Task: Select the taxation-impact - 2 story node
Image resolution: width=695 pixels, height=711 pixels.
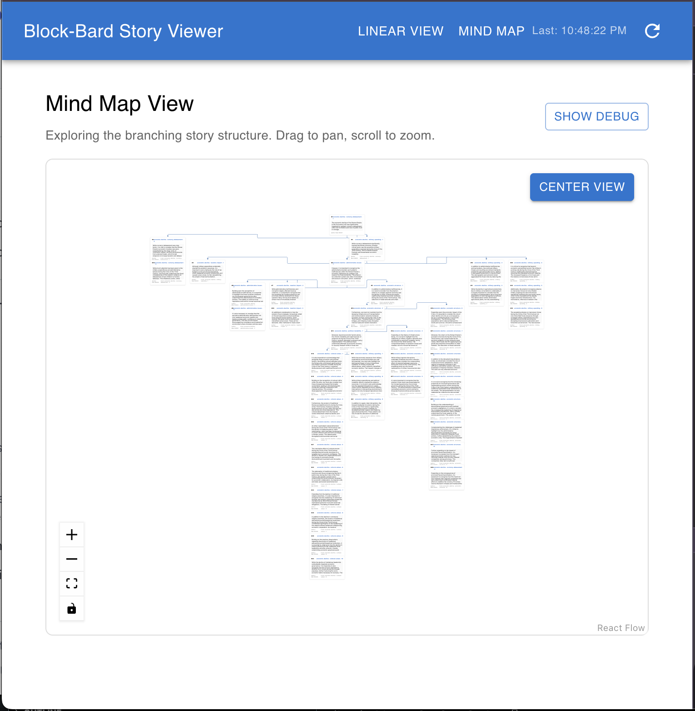Action: coord(288,295)
